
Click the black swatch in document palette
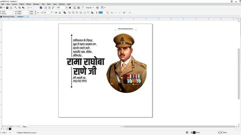point(10,129)
